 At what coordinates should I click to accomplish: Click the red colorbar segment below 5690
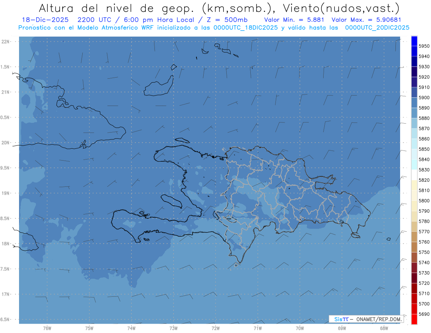click(414, 319)
